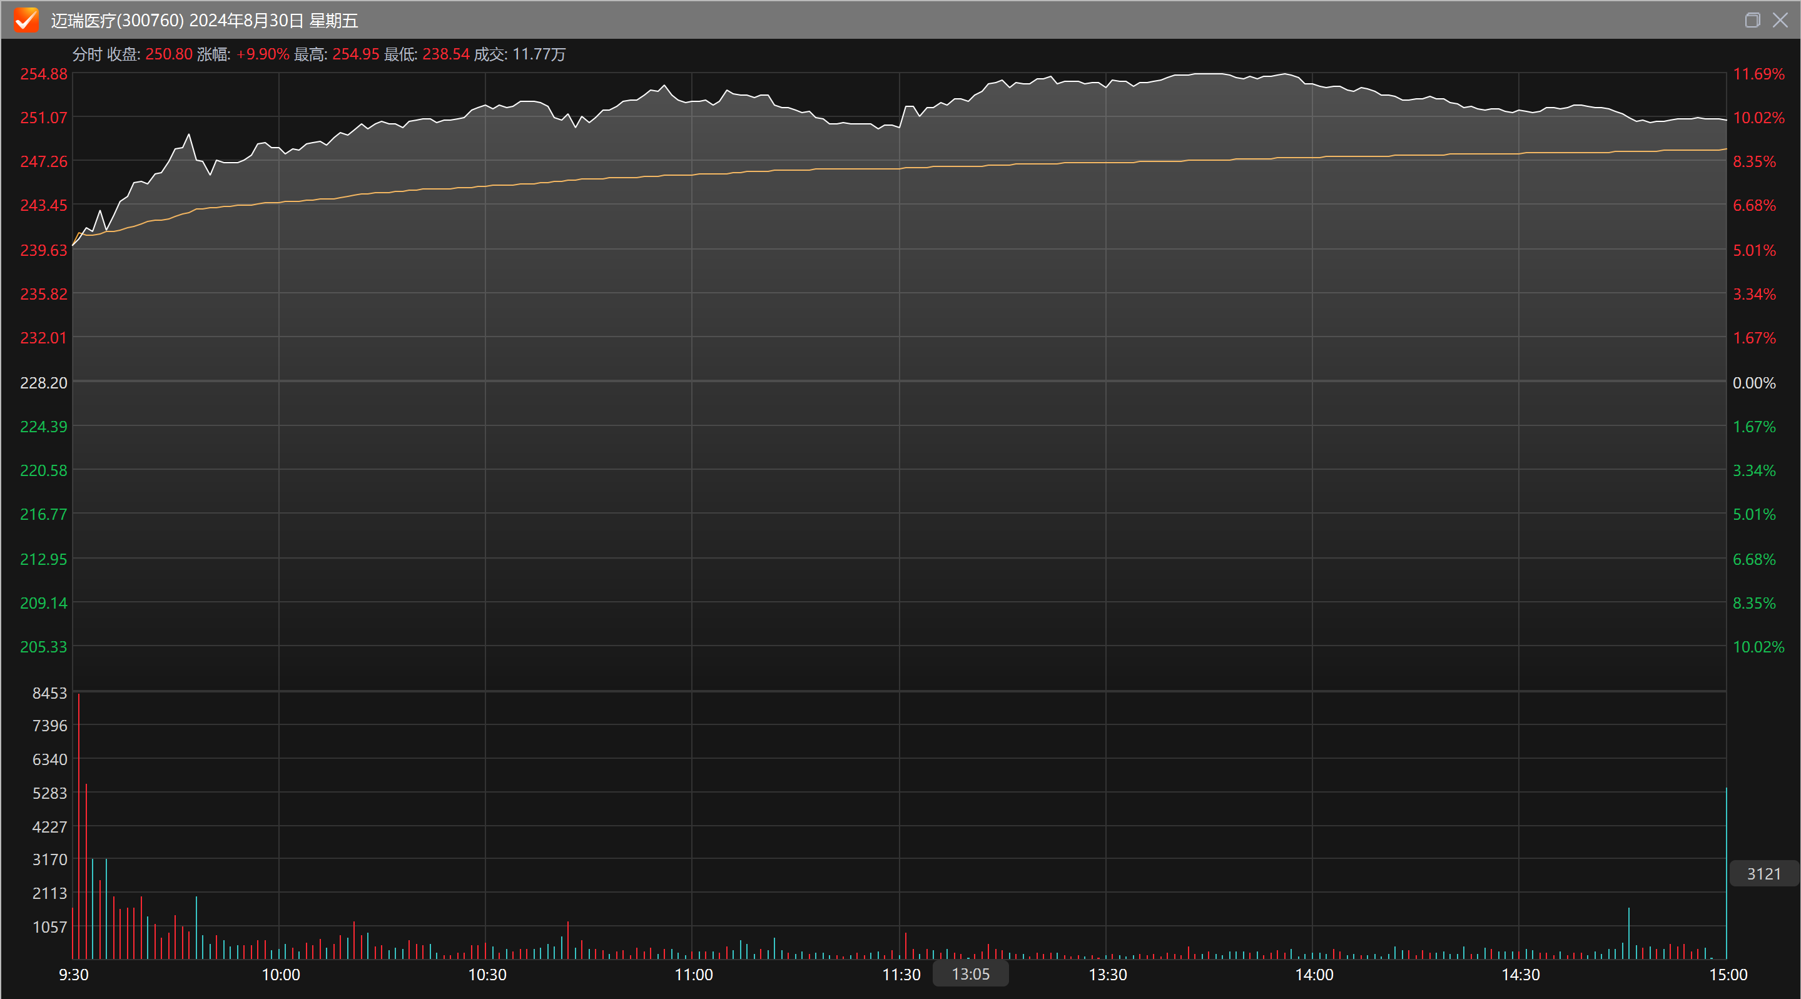Click the 14:00 time axis label
The width and height of the screenshot is (1801, 999).
coord(1314,975)
